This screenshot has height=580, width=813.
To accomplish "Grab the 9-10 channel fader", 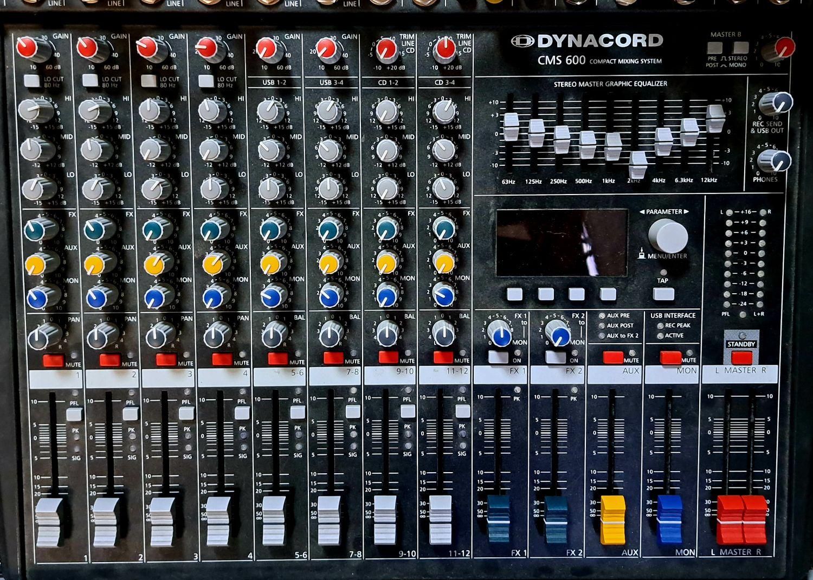I will [x=385, y=520].
